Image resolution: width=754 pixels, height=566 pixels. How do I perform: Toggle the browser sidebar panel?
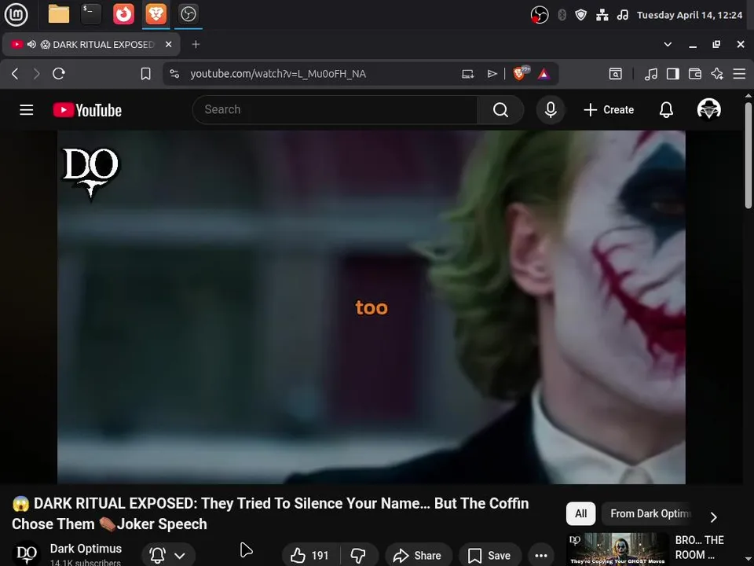673,74
